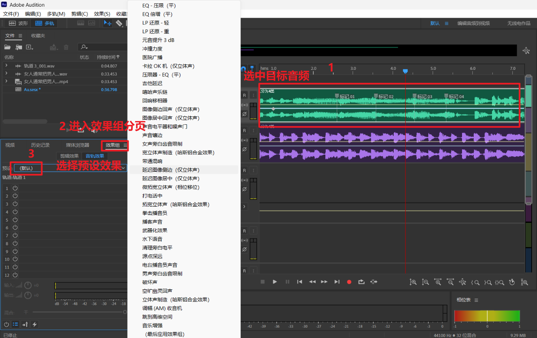Adjust the 混合 mix slider

79,312
